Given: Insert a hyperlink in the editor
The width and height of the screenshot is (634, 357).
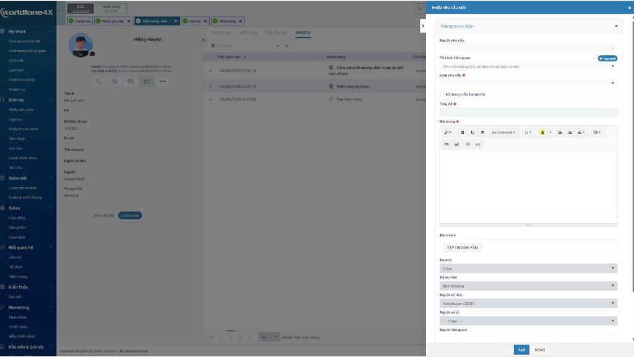Looking at the screenshot, I should tap(446, 144).
